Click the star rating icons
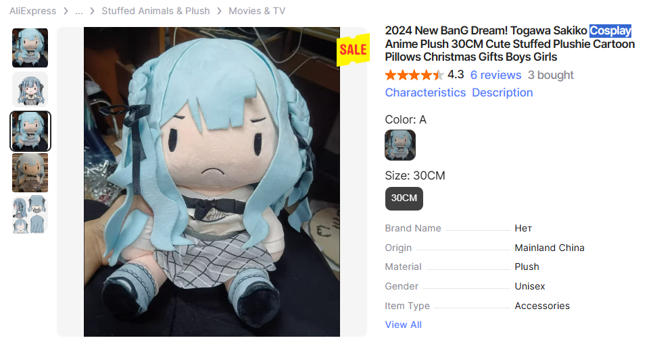This screenshot has width=653, height=359. click(414, 75)
